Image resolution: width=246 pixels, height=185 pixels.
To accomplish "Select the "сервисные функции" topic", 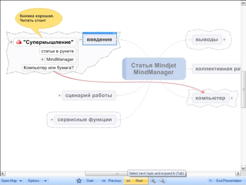I will (85, 119).
